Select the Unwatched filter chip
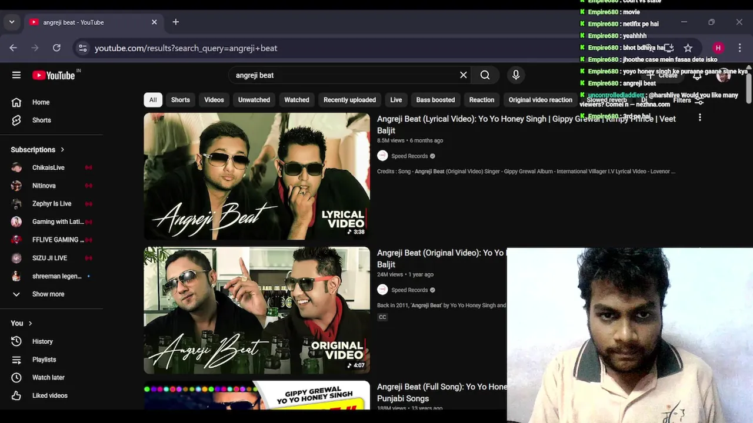Image resolution: width=753 pixels, height=423 pixels. coord(254,100)
